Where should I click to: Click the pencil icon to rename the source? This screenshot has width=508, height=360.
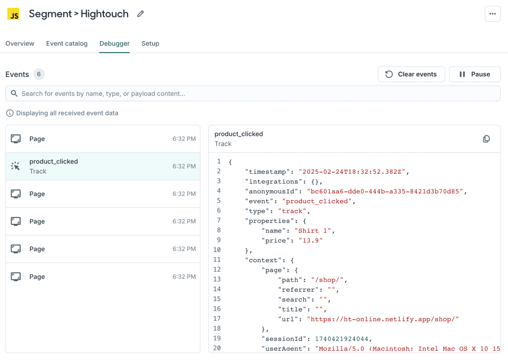(140, 14)
